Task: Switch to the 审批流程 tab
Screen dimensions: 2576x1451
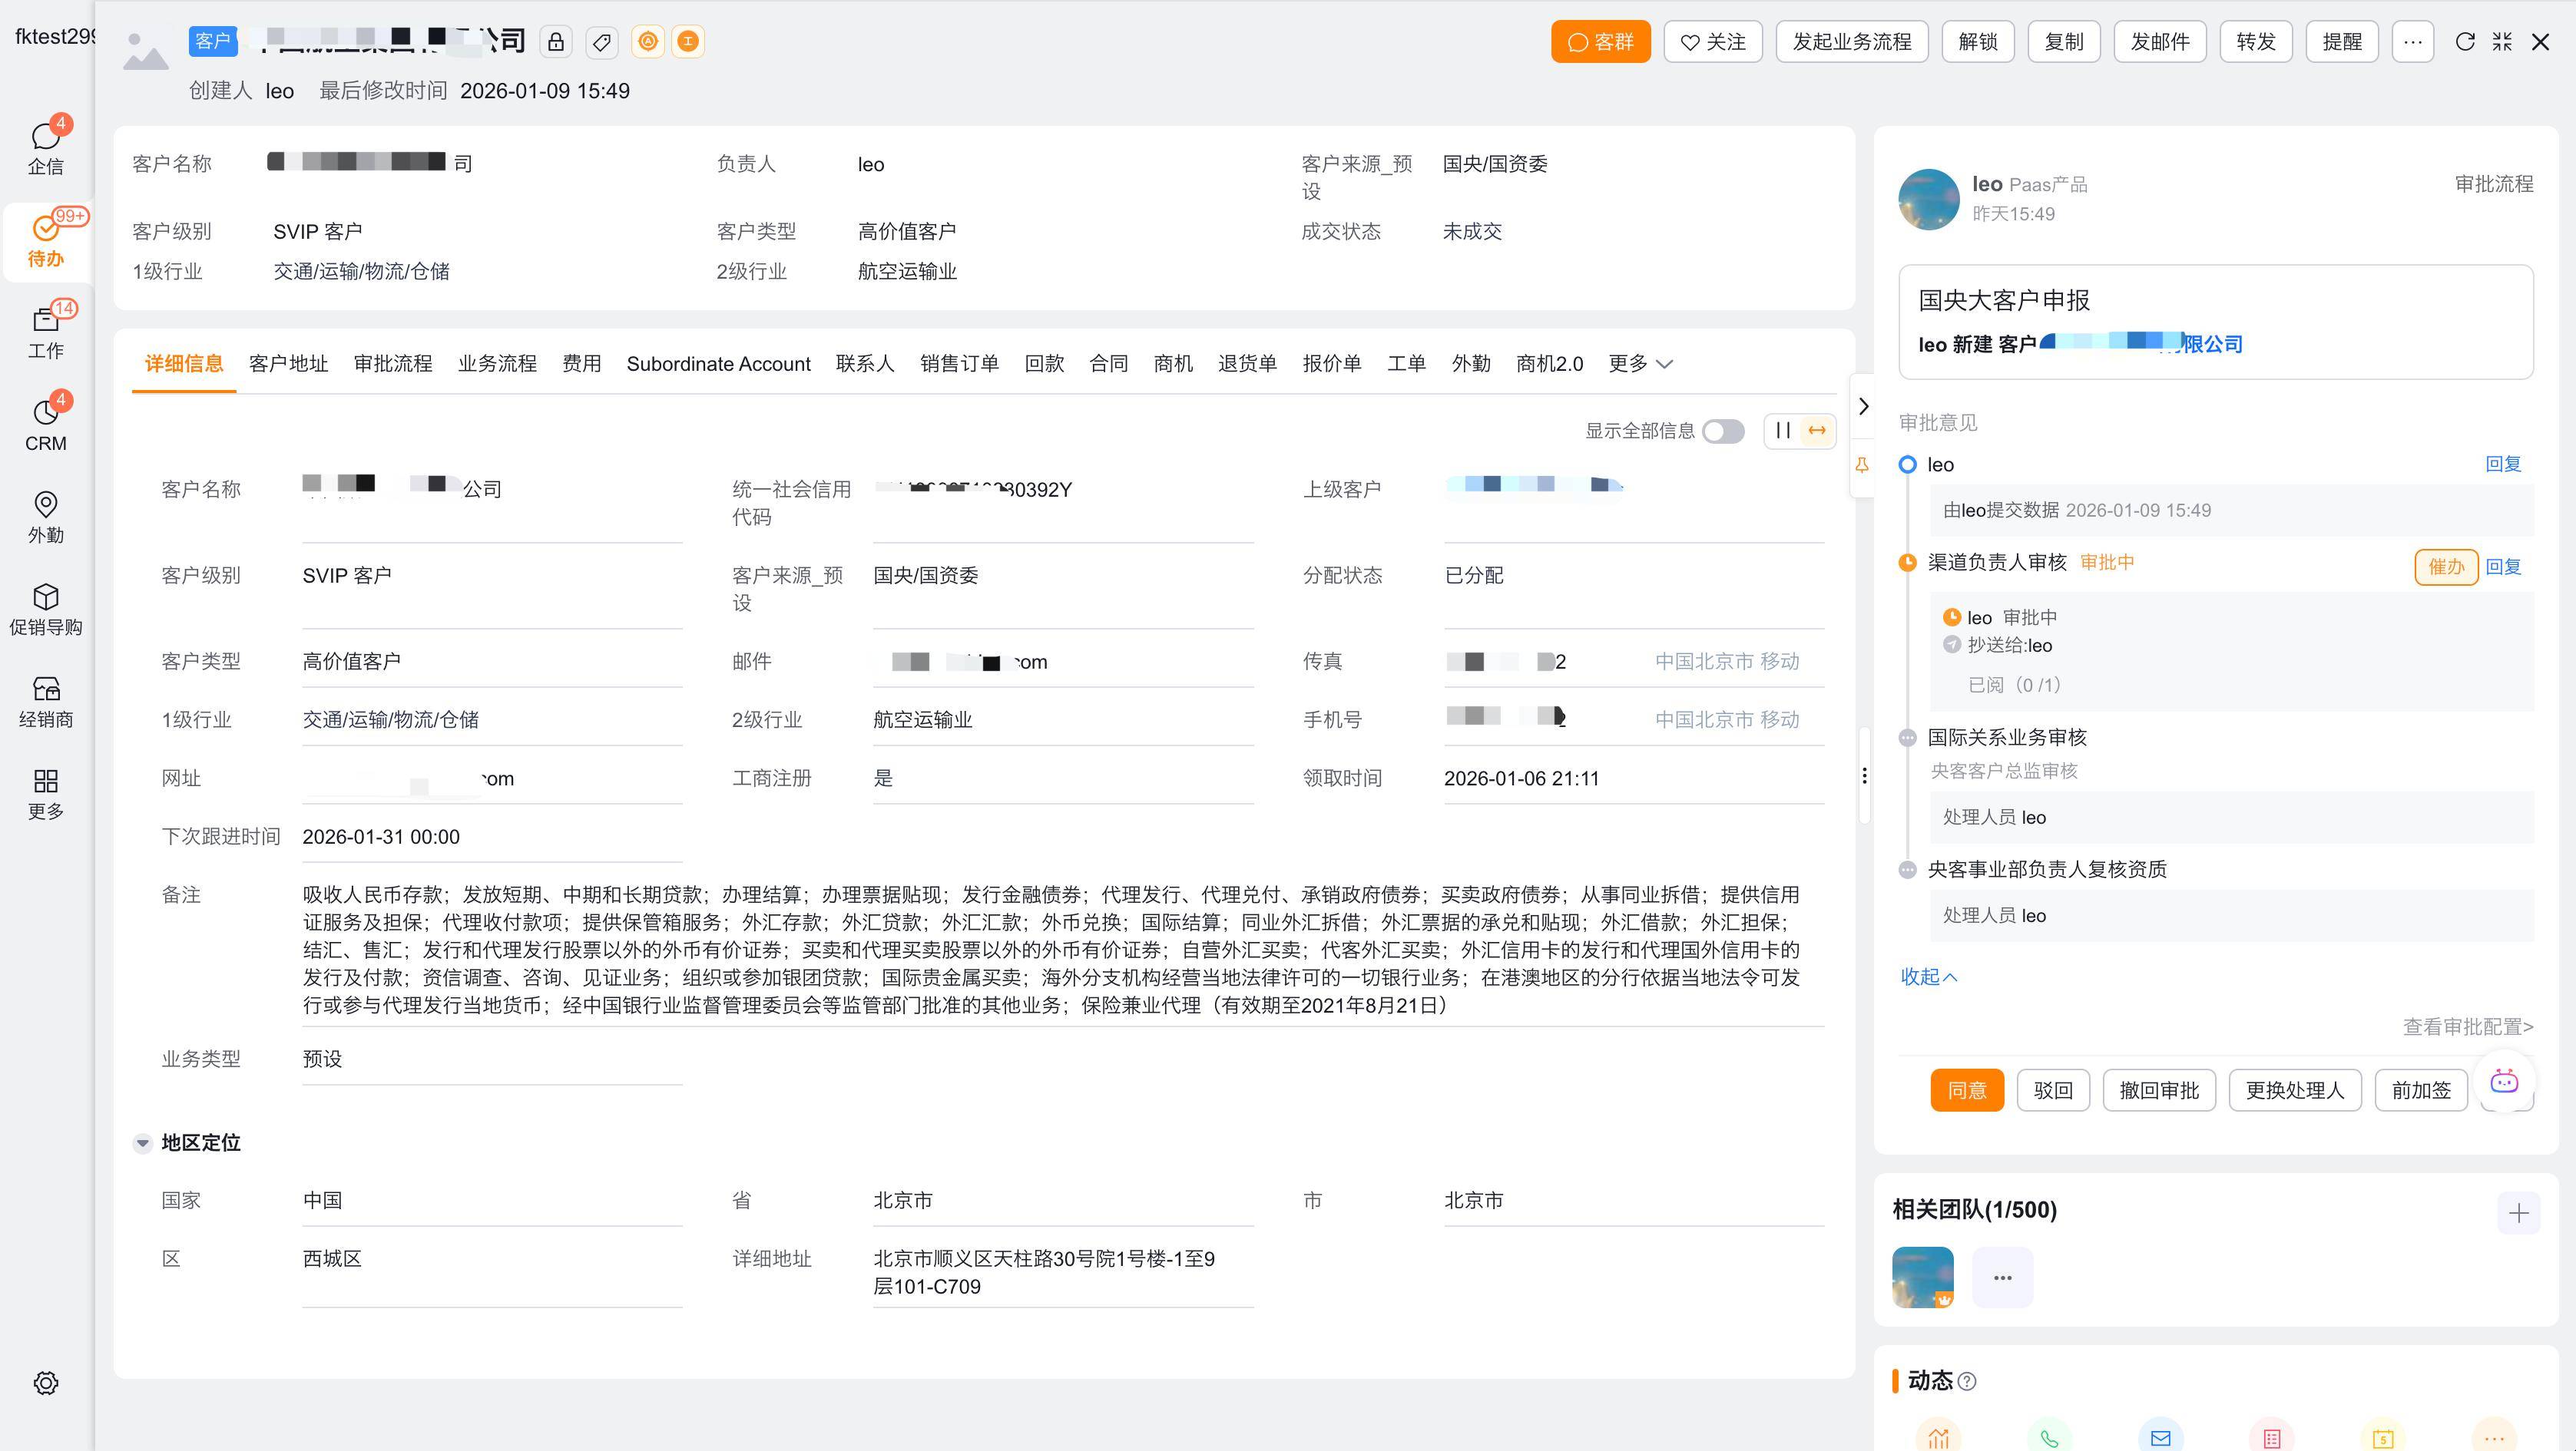Action: tap(393, 364)
